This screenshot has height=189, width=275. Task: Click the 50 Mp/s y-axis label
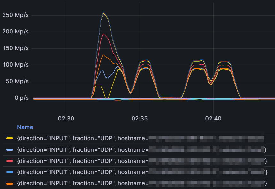point(17,81)
